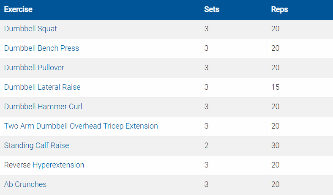Open the Standing Calf Raise link

36,146
